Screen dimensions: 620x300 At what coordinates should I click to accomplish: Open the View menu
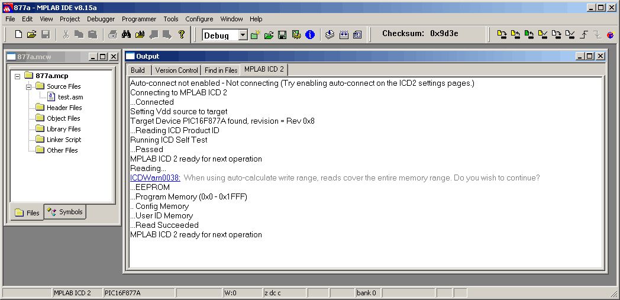pyautogui.click(x=46, y=19)
